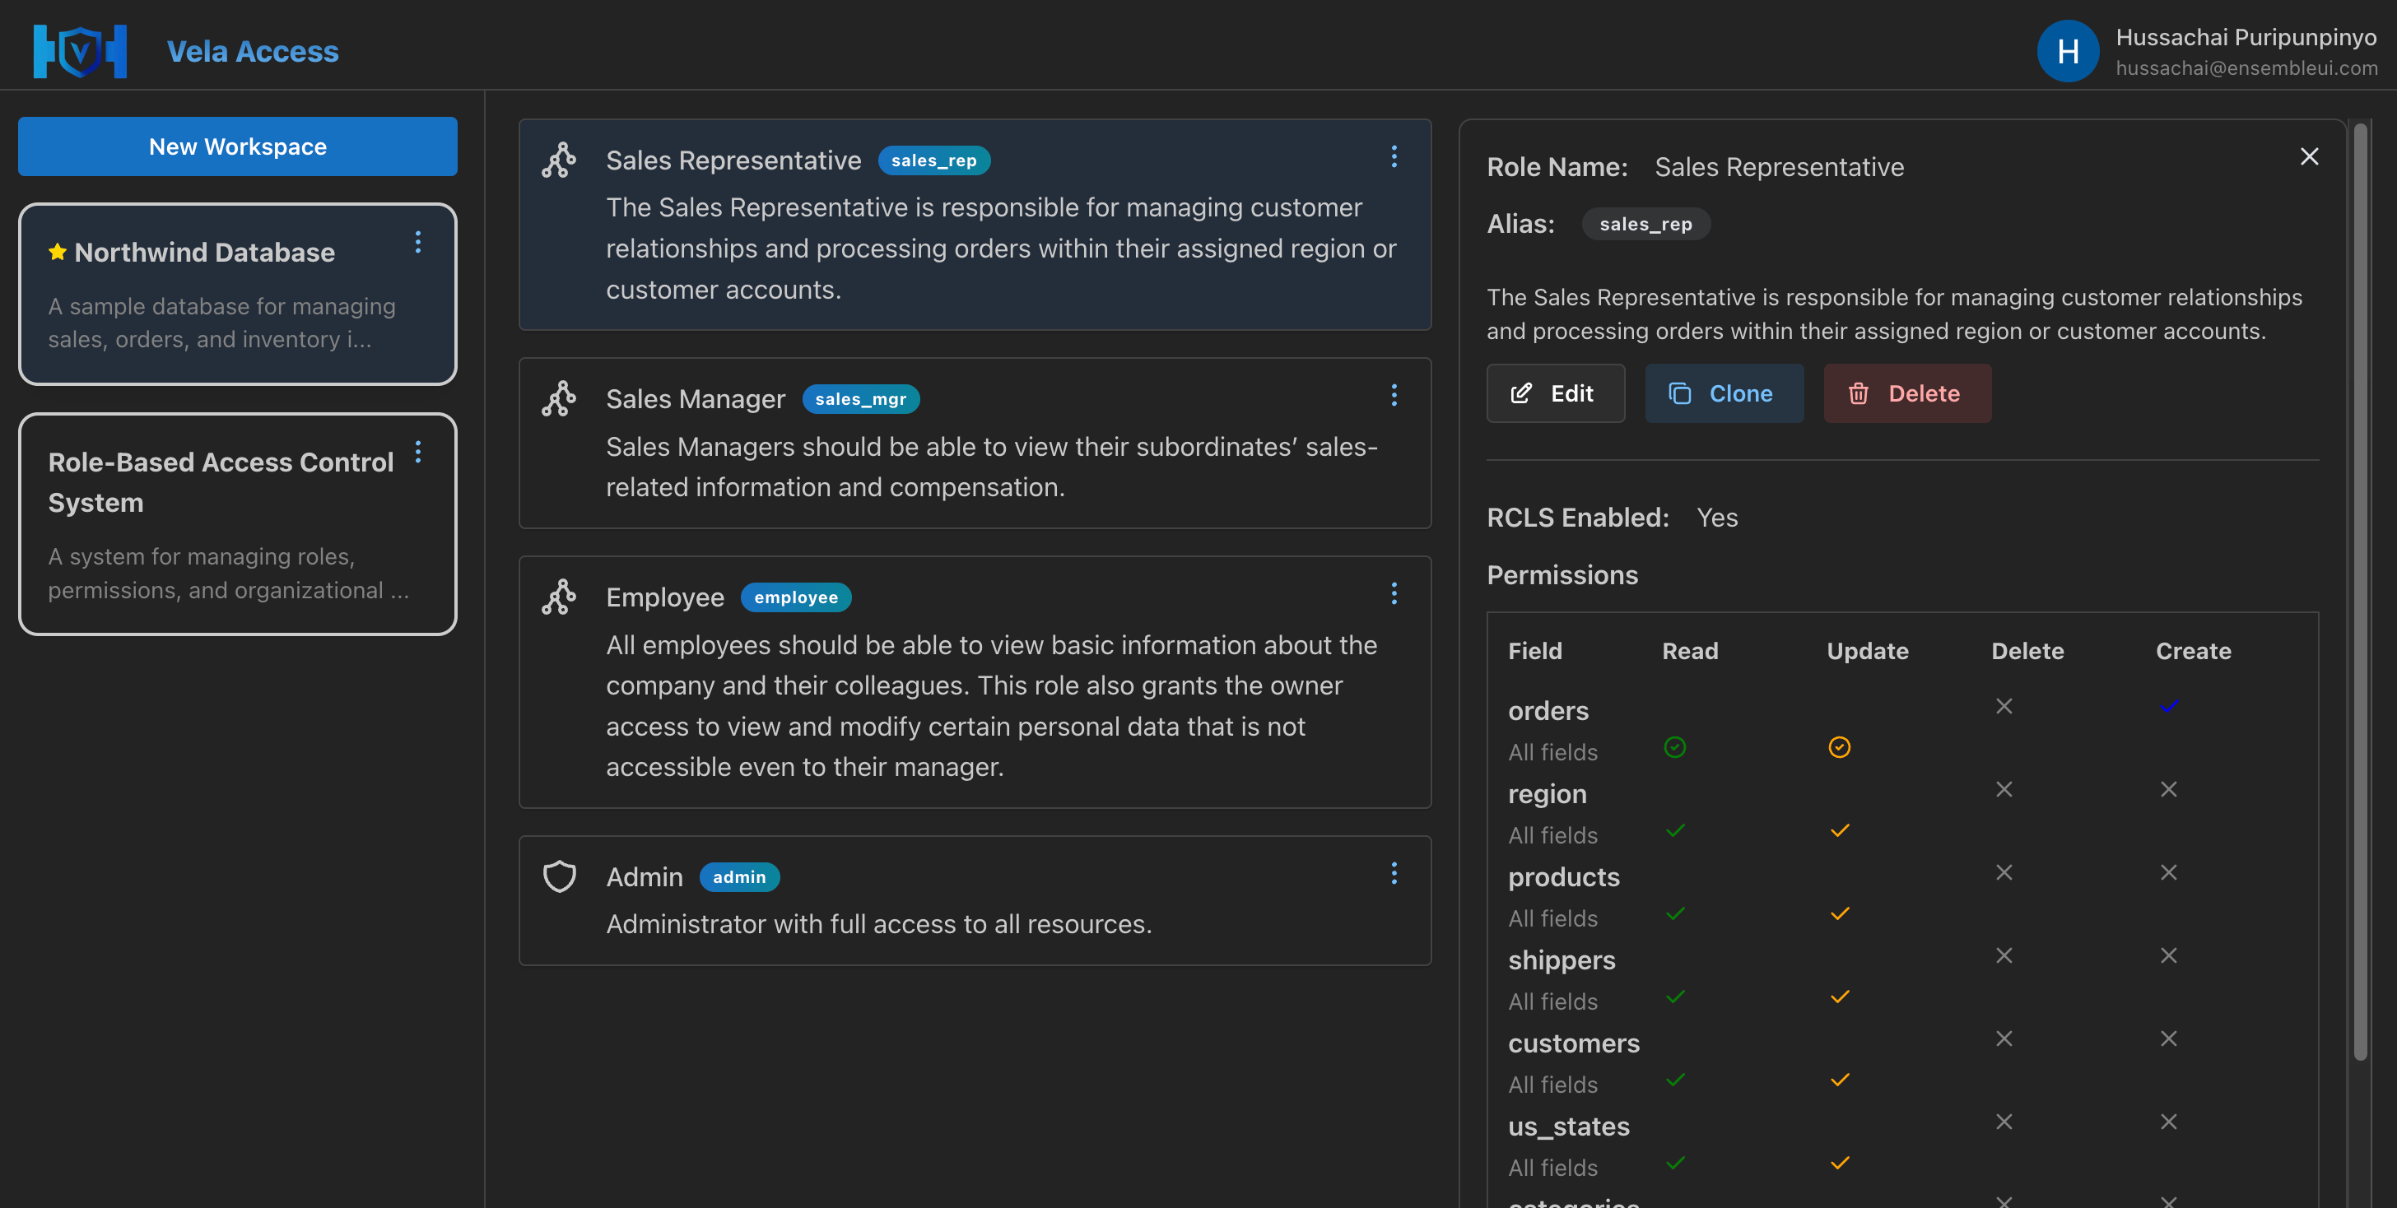Delete the Sales Representative role

click(1906, 393)
